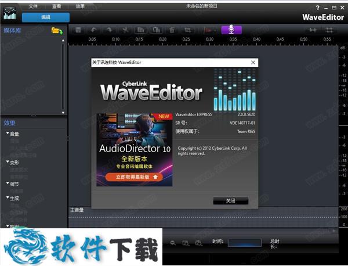The height and width of the screenshot is (266, 348).
Task: Collapse the 音量 effects group
Action: coord(8,133)
